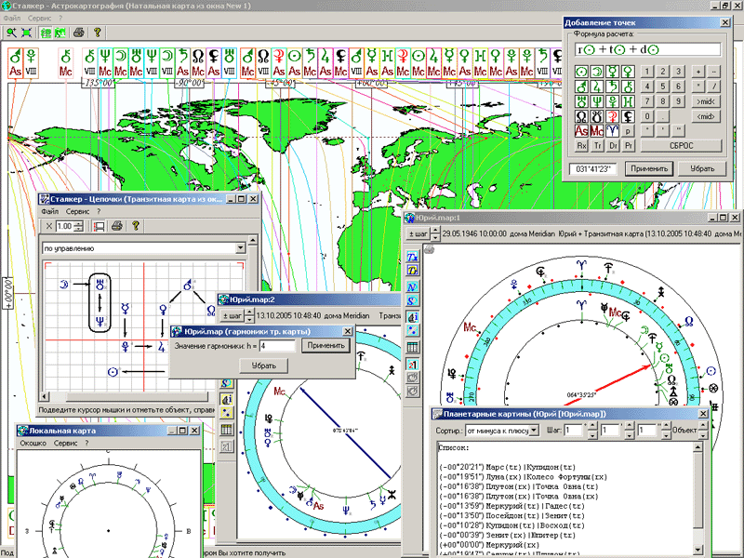Click the S icon in the Юрий.map:1 sidebar

tap(412, 300)
